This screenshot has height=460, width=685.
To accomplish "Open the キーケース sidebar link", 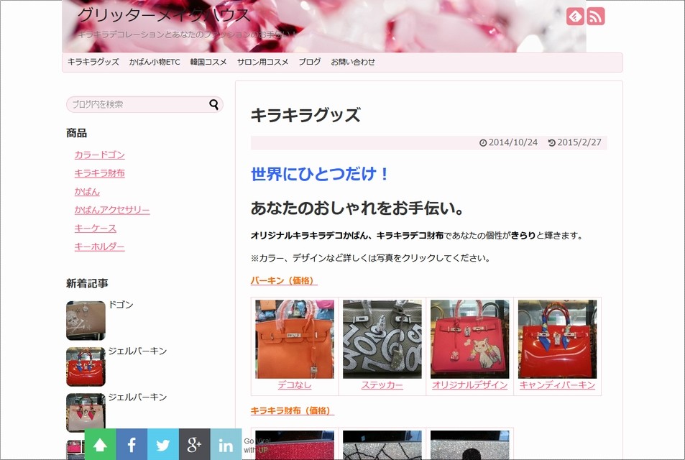I will coord(95,228).
